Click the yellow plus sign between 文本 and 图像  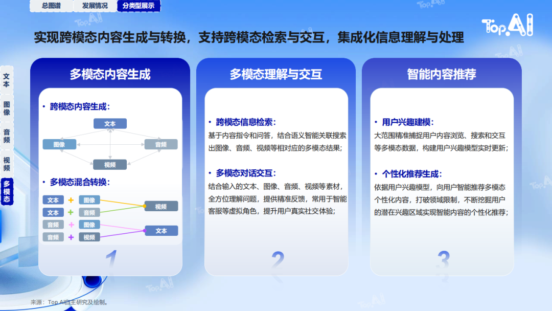(x=71, y=200)
